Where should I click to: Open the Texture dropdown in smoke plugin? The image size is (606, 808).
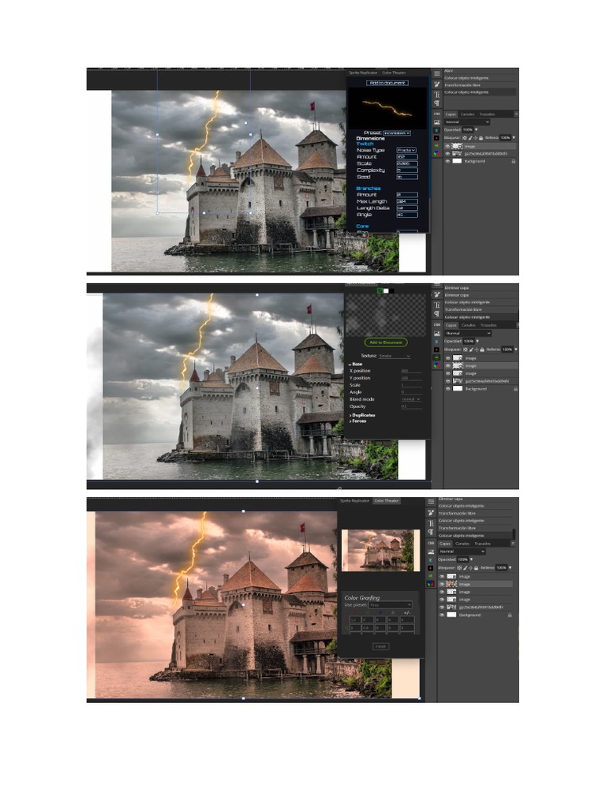coord(395,356)
